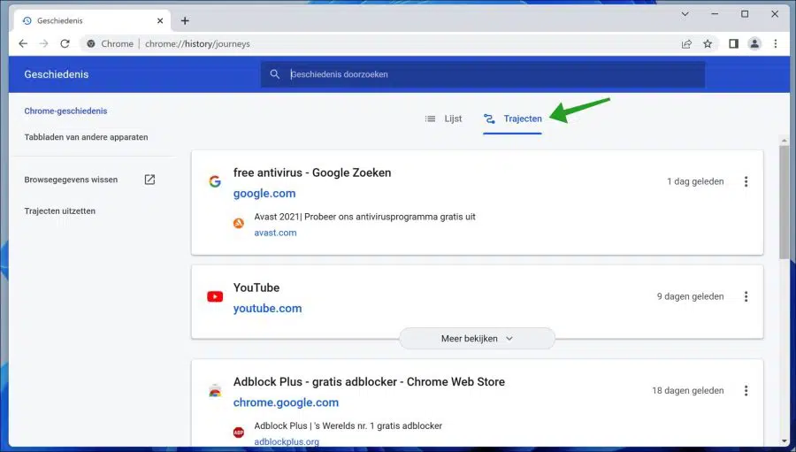Click the Avast orange favicon
Image resolution: width=796 pixels, height=452 pixels.
(239, 223)
